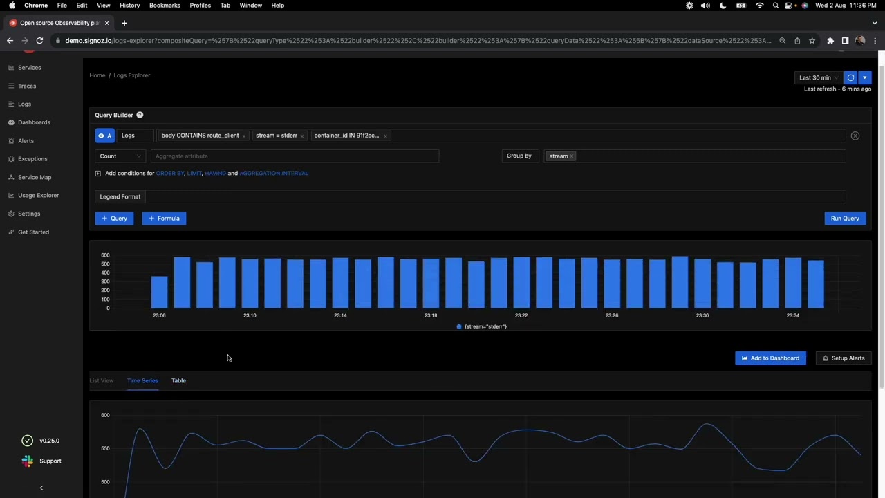This screenshot has width=885, height=498.
Task: Click the HAVING link
Action: 215,174
